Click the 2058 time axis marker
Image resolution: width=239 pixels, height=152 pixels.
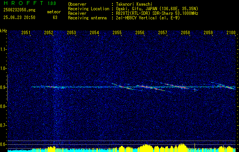coord(185,32)
